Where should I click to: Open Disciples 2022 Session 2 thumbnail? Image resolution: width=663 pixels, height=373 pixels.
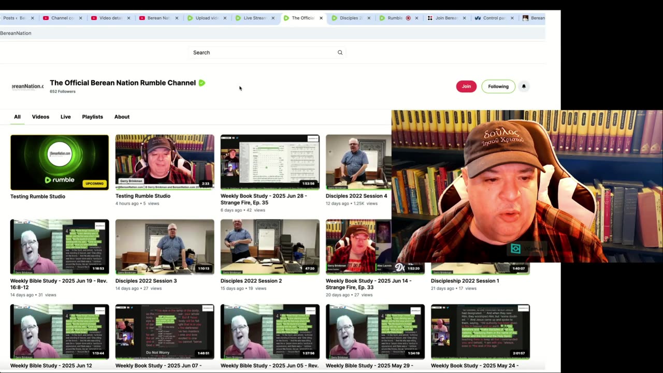click(x=270, y=247)
